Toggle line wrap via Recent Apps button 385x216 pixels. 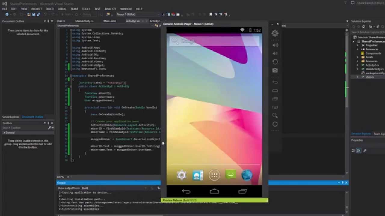(243, 191)
